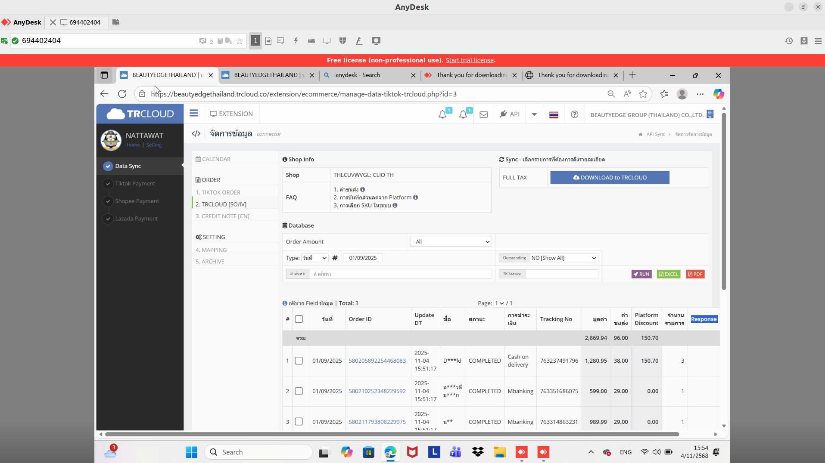The image size is (825, 463).
Task: Toggle the select-all checkbox in table header
Action: (299, 319)
